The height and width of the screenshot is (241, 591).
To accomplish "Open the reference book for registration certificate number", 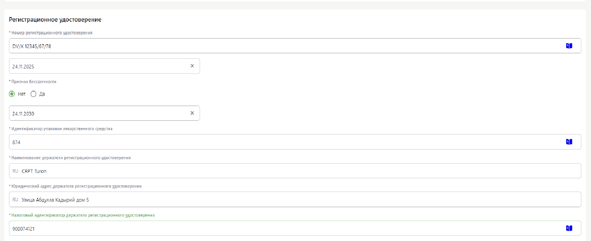I will 569,46.
